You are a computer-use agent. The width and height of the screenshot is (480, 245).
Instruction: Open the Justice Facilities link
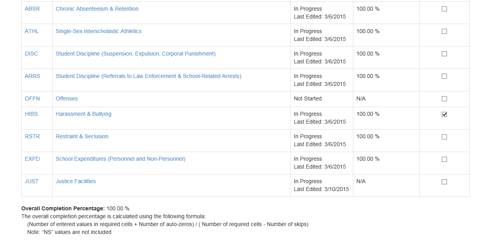pyautogui.click(x=76, y=181)
